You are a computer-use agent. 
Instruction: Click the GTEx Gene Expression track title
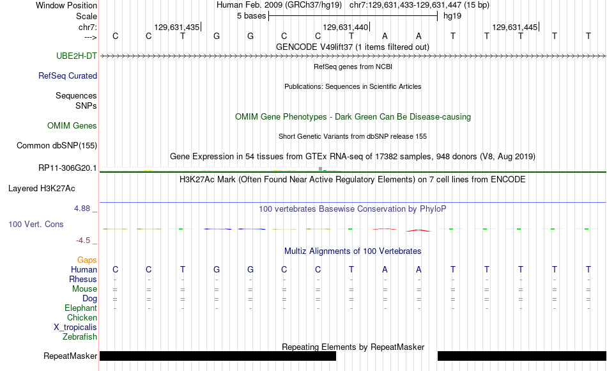[353, 156]
